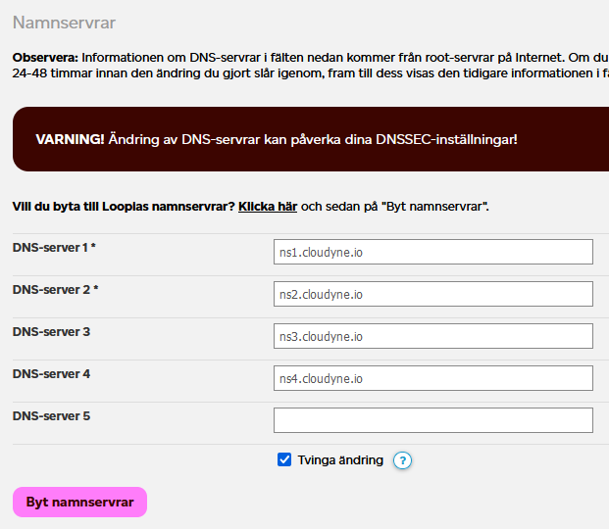Click the DNS-server 4 label
Viewport: 609px width, 529px height.
[x=51, y=374]
